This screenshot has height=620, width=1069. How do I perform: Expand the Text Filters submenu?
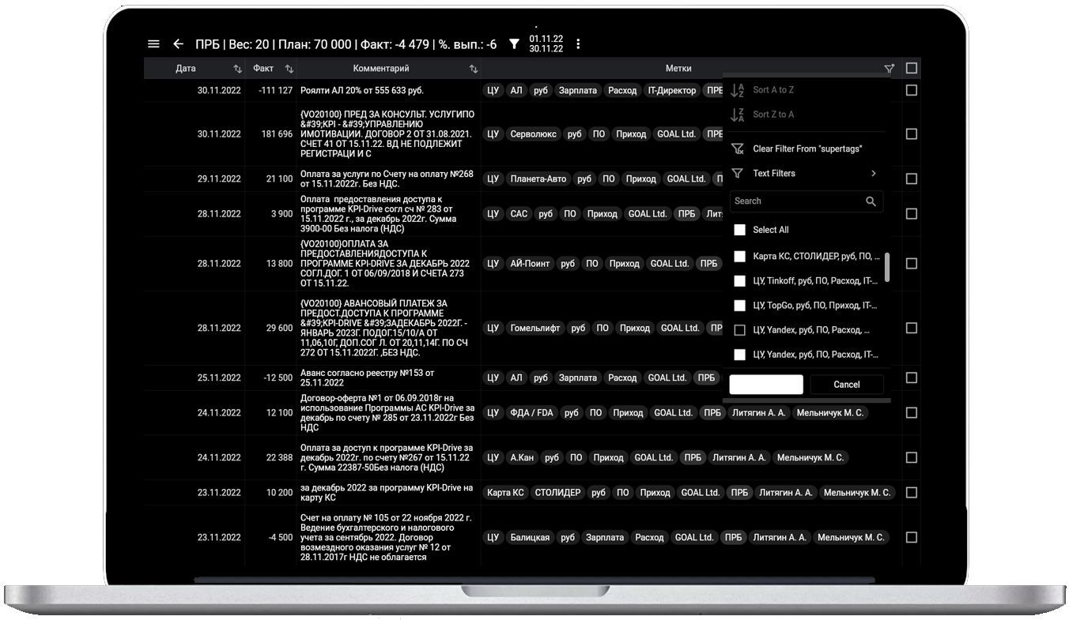pyautogui.click(x=873, y=174)
